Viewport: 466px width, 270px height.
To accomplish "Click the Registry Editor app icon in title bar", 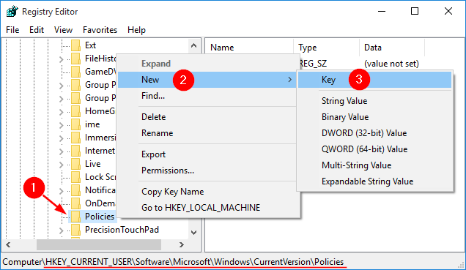I will coord(12,12).
